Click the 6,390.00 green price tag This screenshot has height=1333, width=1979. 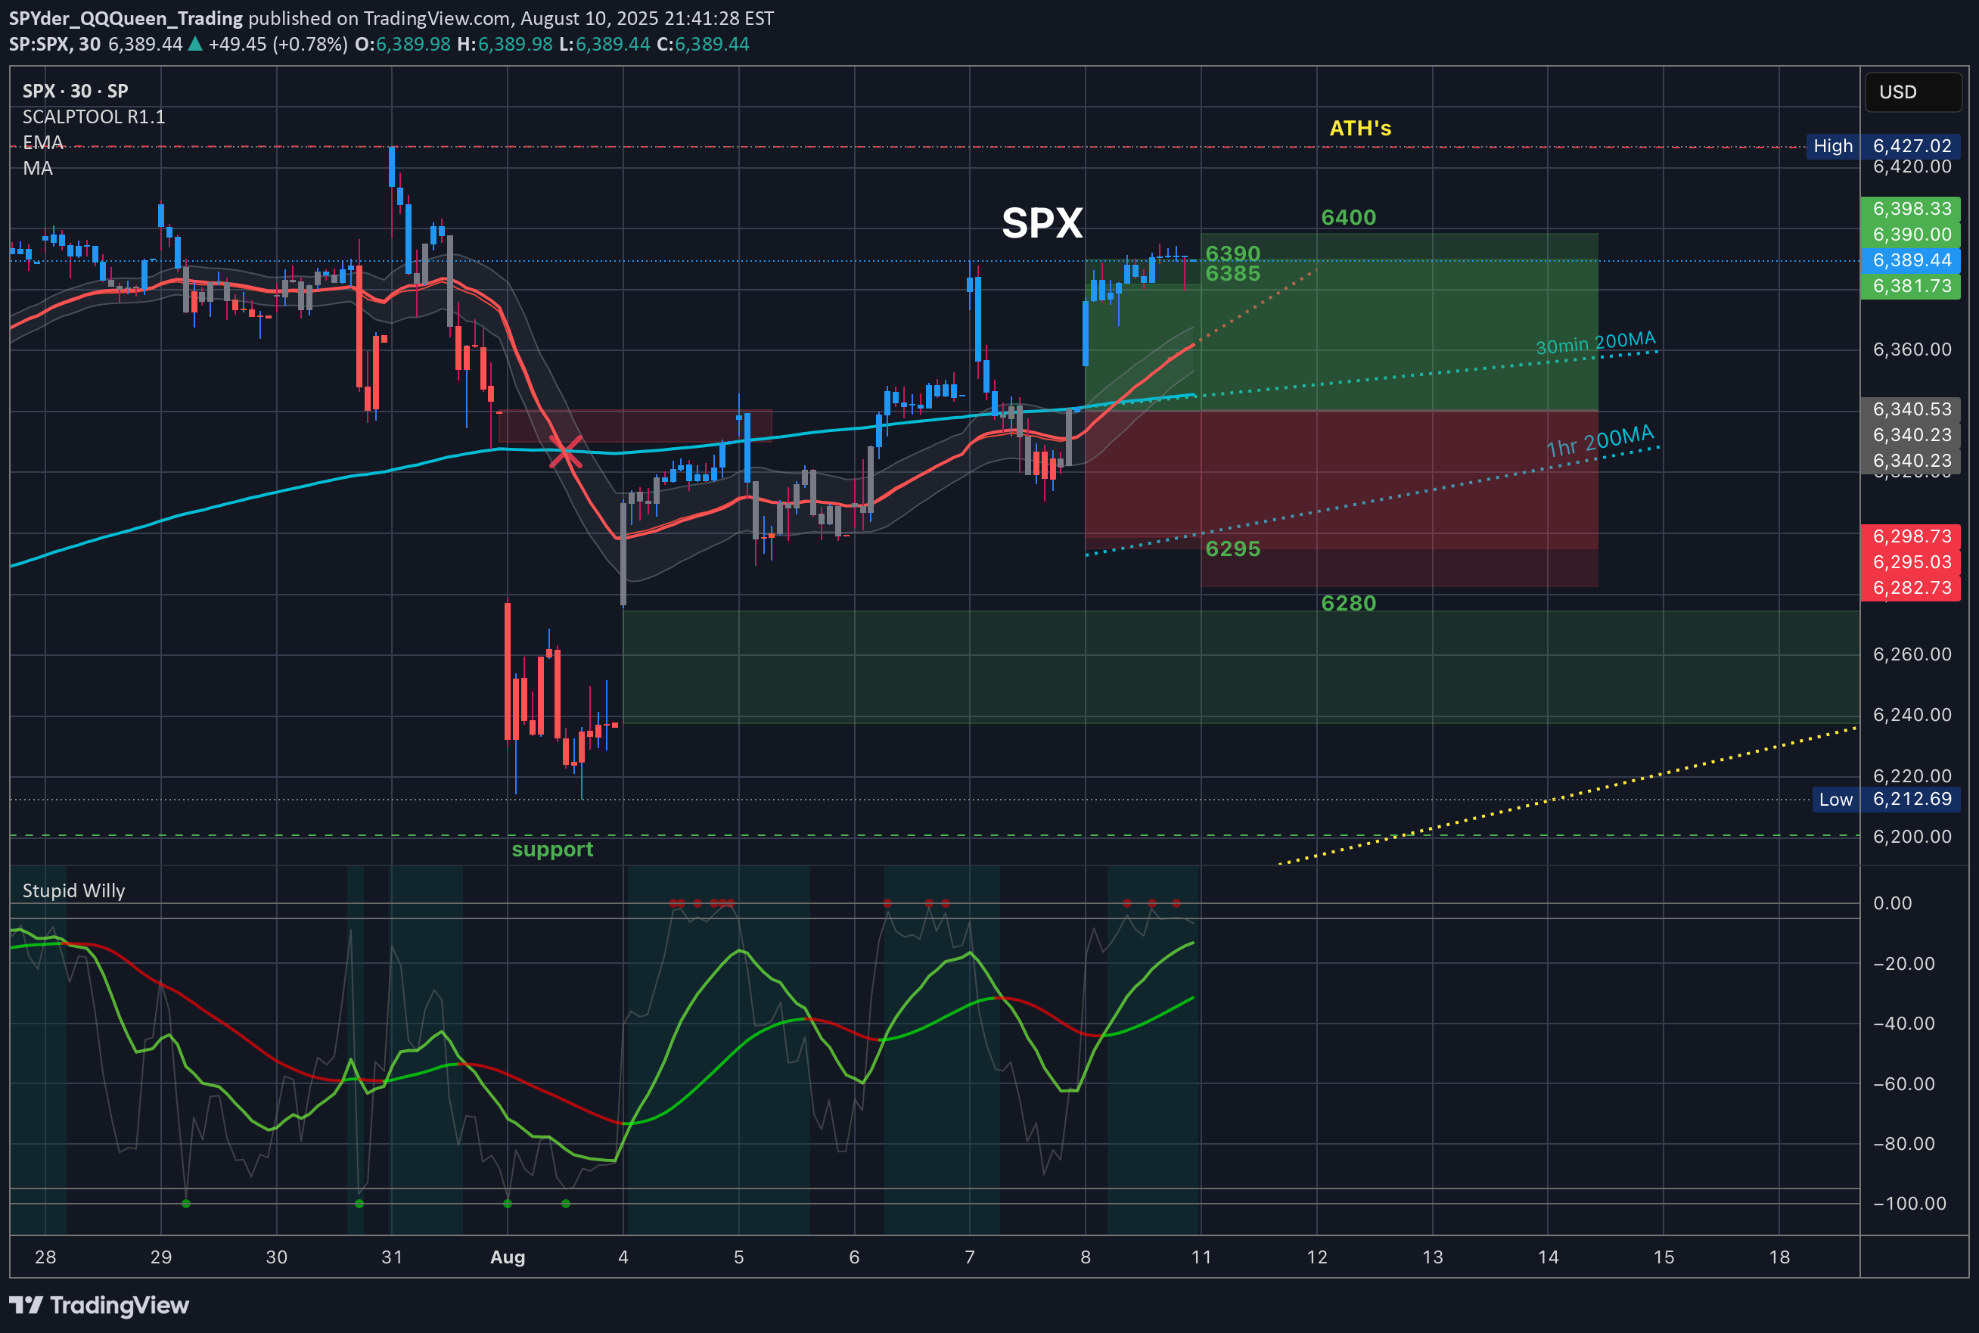tap(1911, 235)
